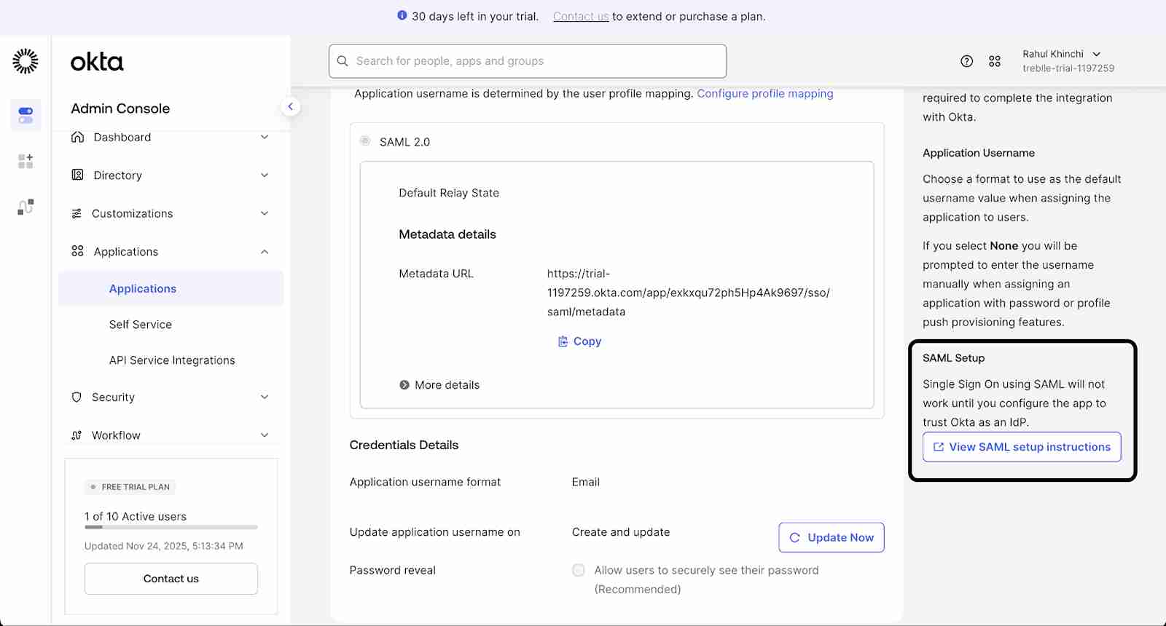The width and height of the screenshot is (1166, 626).
Task: Click the copy clipboard icon beside Copy
Action: (x=563, y=341)
